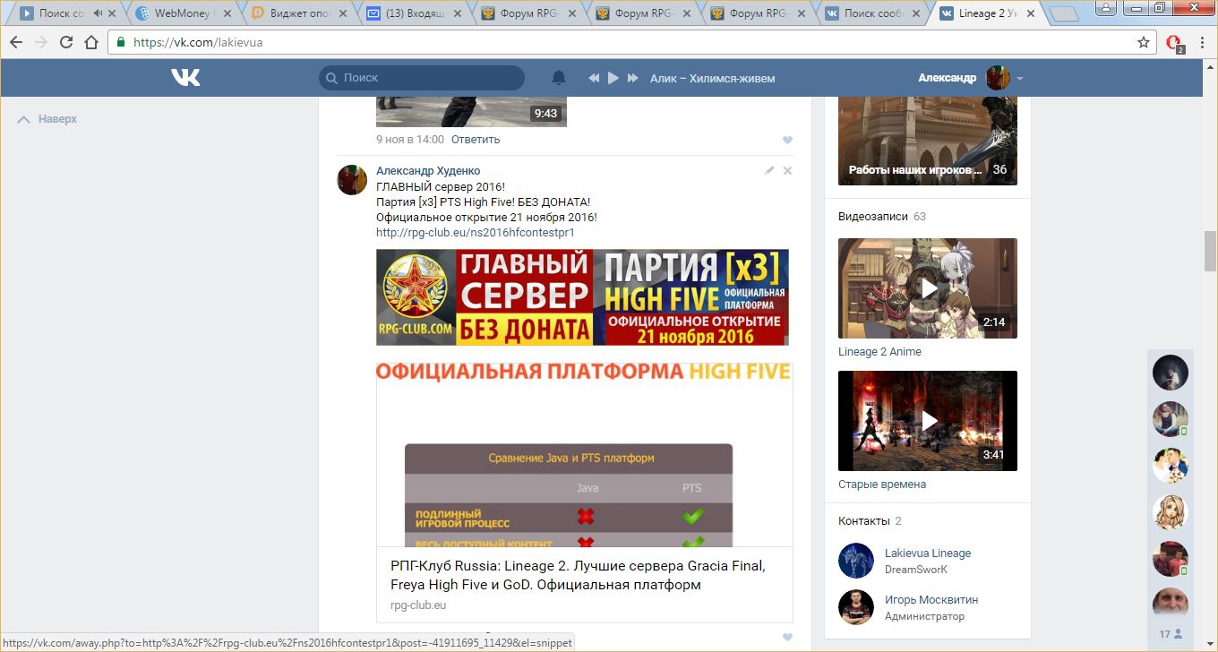This screenshot has height=652, width=1218.
Task: Click the page vertical scrollbar thumb
Action: point(1210,250)
